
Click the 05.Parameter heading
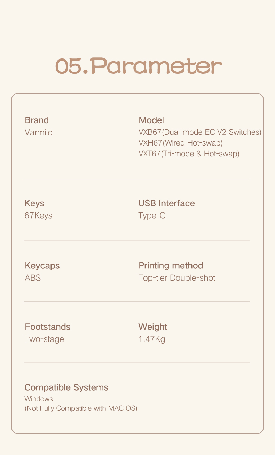pos(139,66)
